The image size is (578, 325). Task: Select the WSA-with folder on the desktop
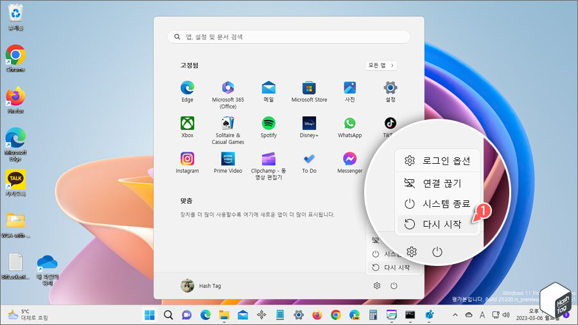15,225
